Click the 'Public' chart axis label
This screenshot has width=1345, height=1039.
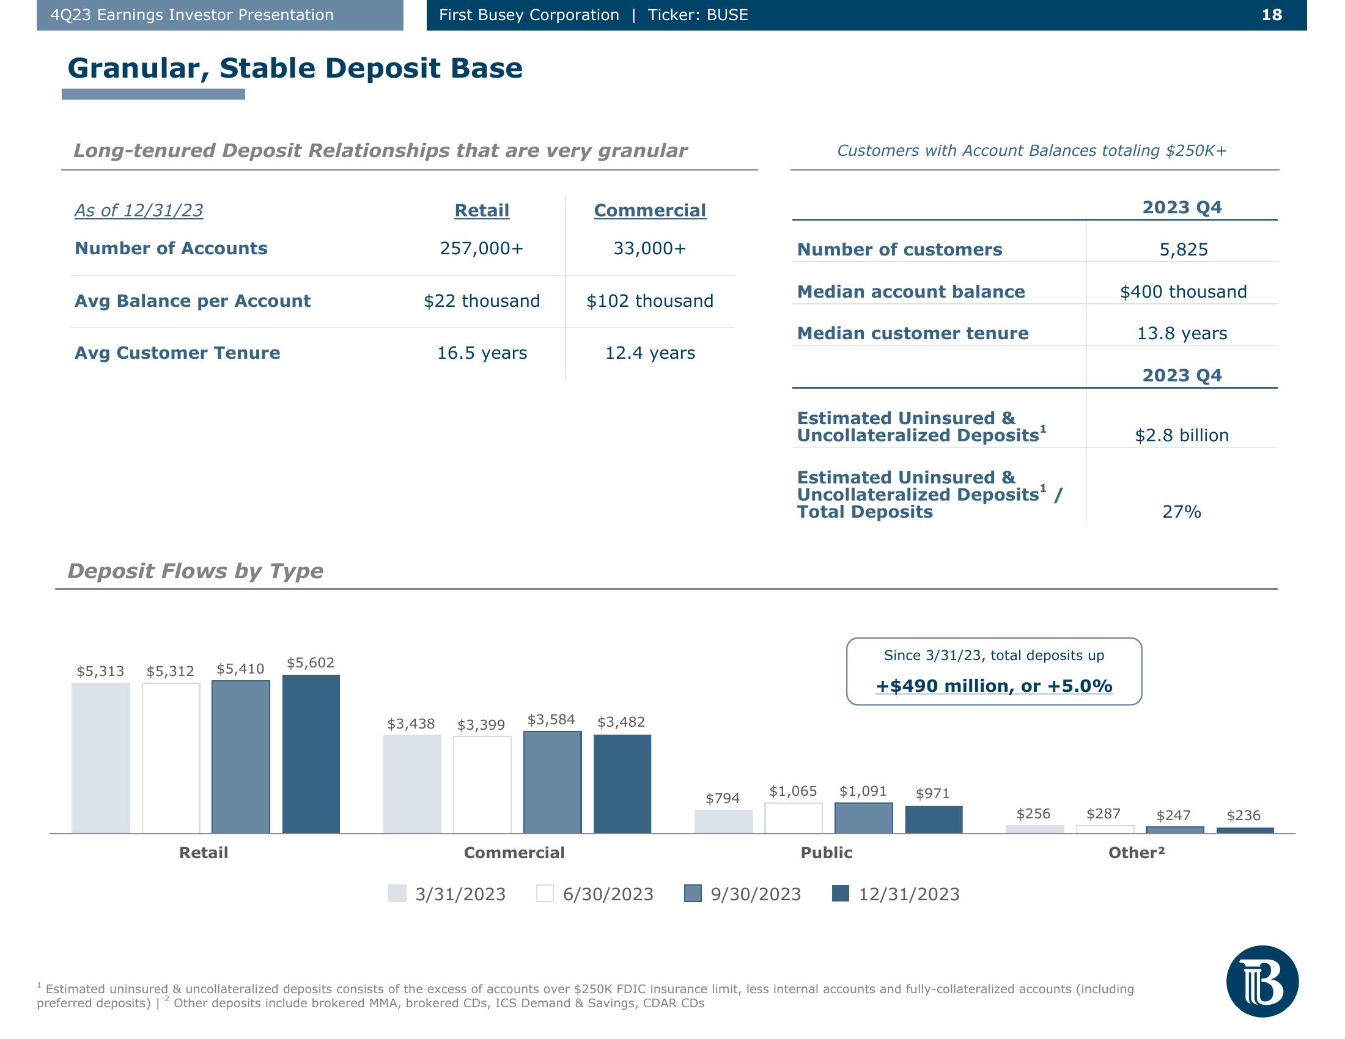(827, 853)
